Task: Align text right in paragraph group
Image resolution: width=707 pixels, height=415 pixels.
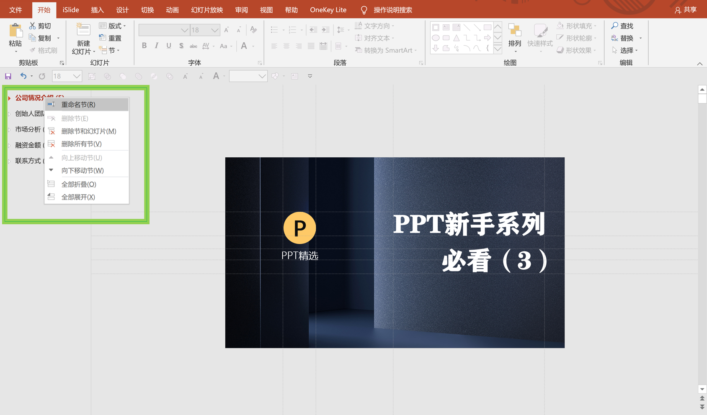Action: [298, 46]
